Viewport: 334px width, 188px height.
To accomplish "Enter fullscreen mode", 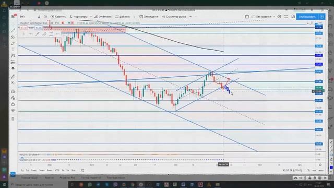I will click(x=286, y=17).
